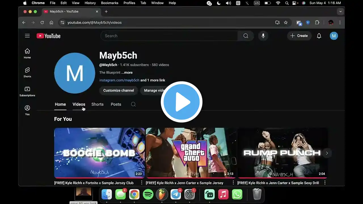Open options for the Sample Jersey video
The width and height of the screenshot is (363, 204).
(x=233, y=183)
